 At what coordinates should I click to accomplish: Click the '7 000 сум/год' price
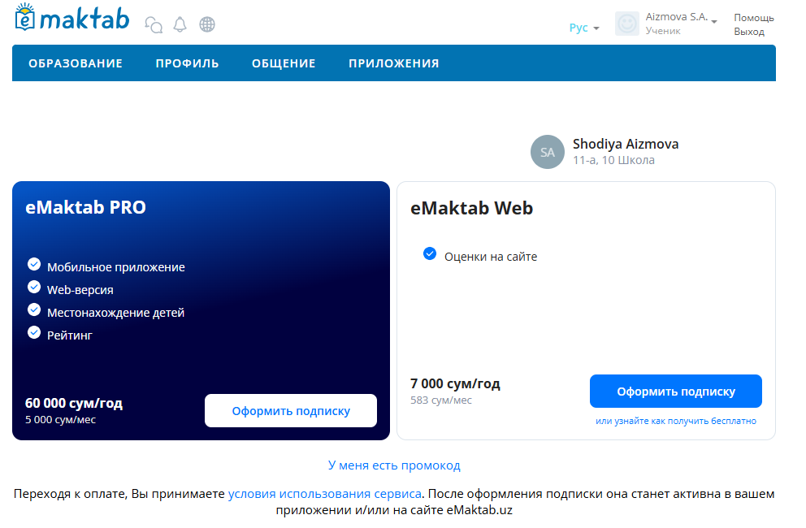[x=456, y=383]
